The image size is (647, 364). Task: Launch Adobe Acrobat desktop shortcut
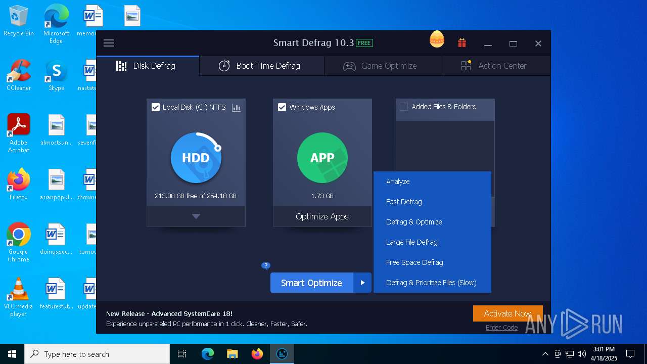(19, 133)
